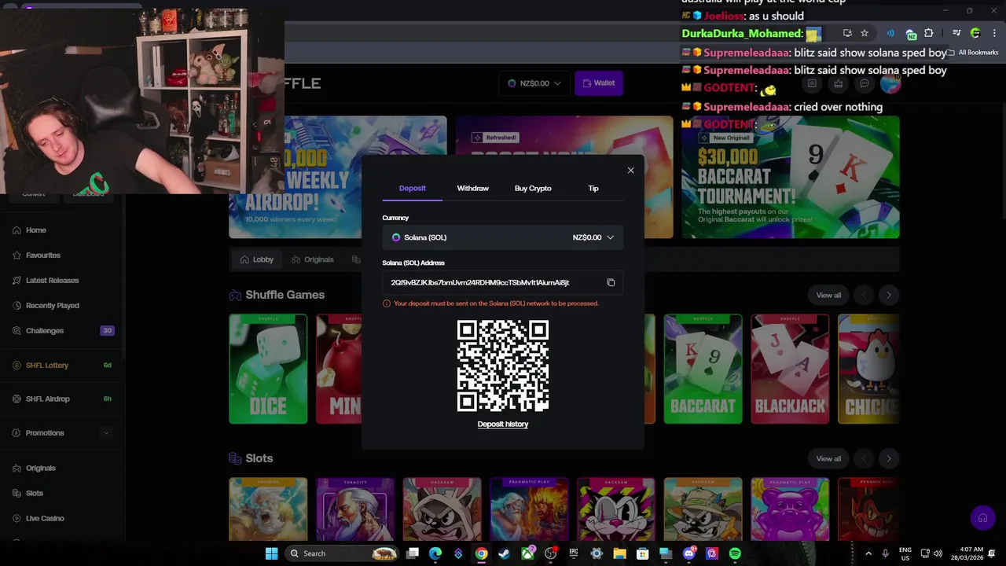Screen dimensions: 1006x566
Task: Open the Buy Crypto tab
Action: pyautogui.click(x=533, y=189)
